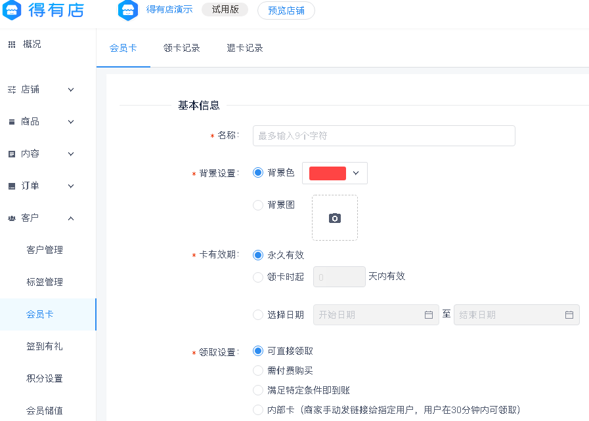Open calendar icon in 结束日期 field
This screenshot has height=421, width=589.
tap(569, 315)
